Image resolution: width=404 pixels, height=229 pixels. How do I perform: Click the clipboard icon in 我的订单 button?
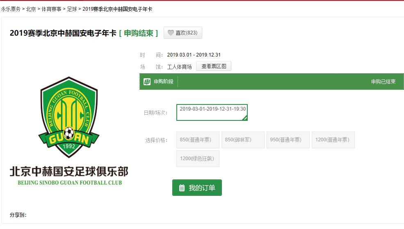(182, 188)
